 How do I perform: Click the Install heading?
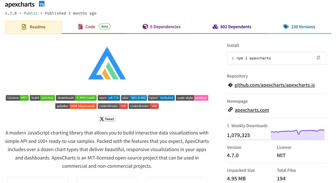click(x=233, y=45)
